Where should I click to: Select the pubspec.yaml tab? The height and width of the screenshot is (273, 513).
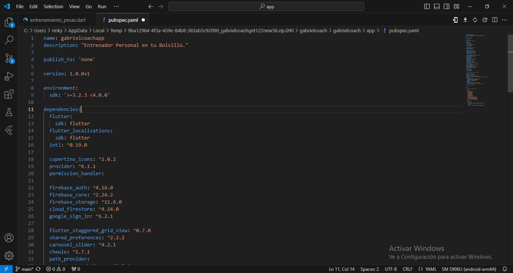(x=123, y=20)
